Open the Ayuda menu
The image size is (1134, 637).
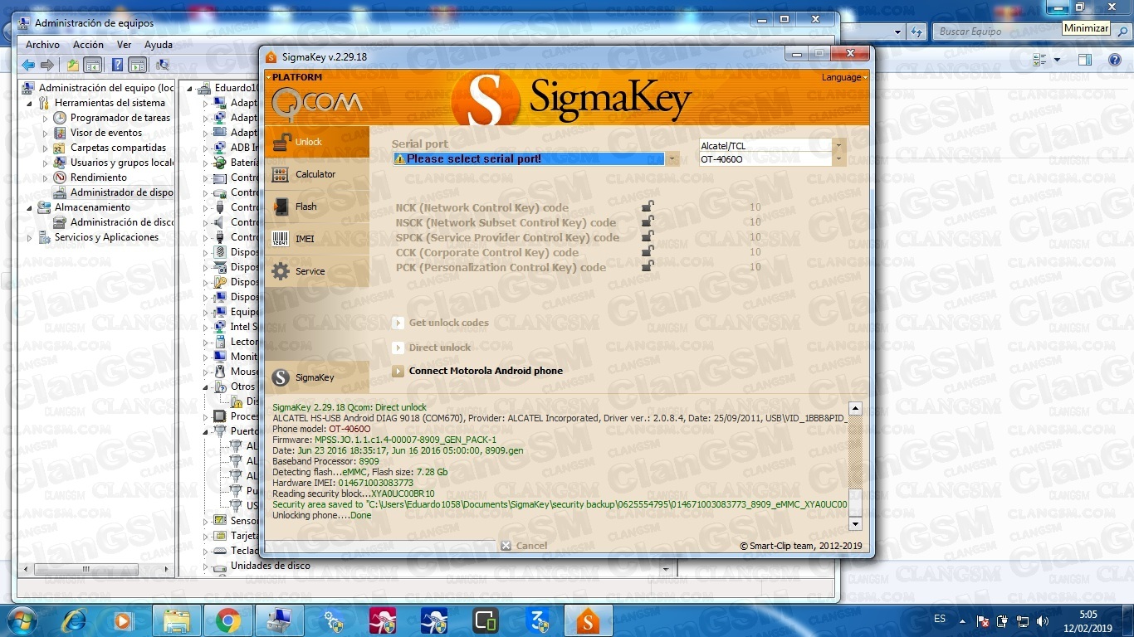(x=159, y=45)
